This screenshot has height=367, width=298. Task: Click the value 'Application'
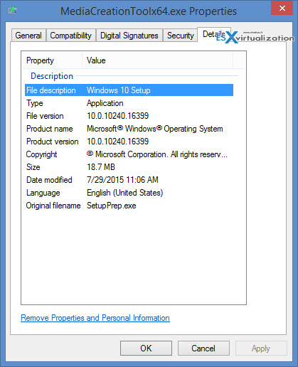coord(105,103)
